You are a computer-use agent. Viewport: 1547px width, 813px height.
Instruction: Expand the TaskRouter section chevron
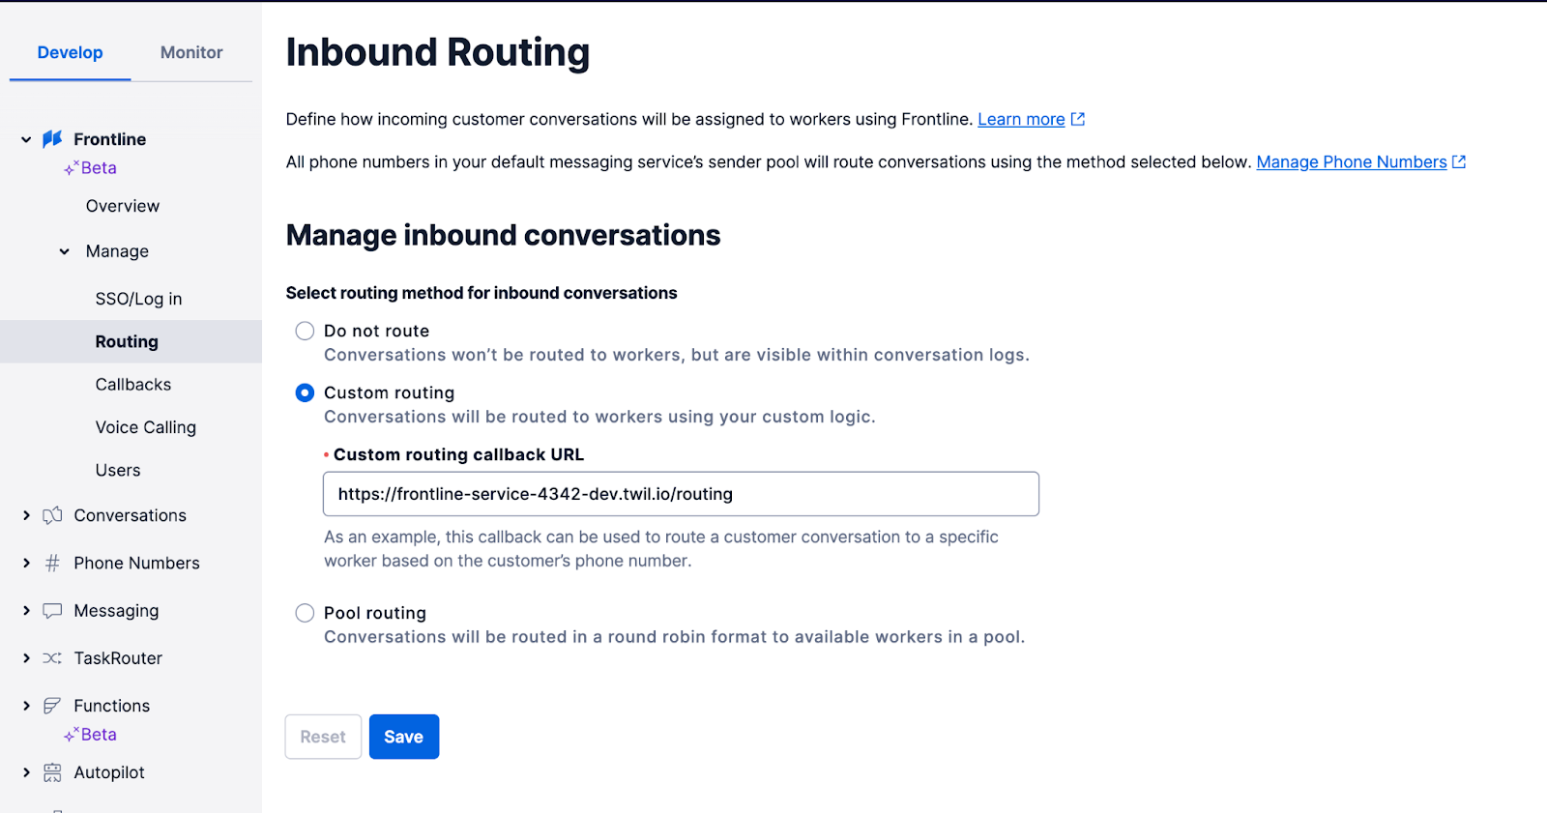pos(26,658)
